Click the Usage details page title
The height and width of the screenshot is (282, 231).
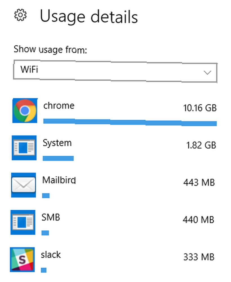tap(89, 17)
